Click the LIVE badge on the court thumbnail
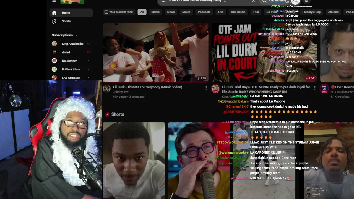This screenshot has height=199, width=354. (310, 78)
